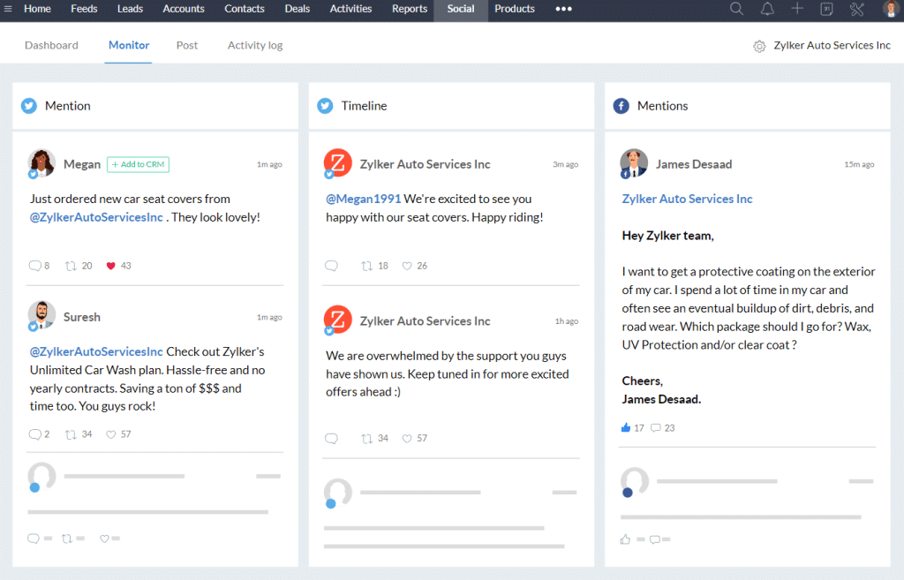Click the search magnifier icon
The width and height of the screenshot is (904, 580).
[x=736, y=9]
